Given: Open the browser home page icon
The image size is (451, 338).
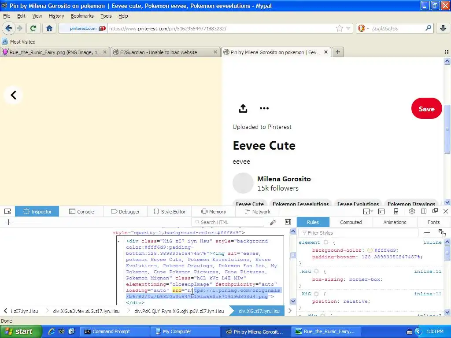Looking at the screenshot, I should pyautogui.click(x=49, y=28).
